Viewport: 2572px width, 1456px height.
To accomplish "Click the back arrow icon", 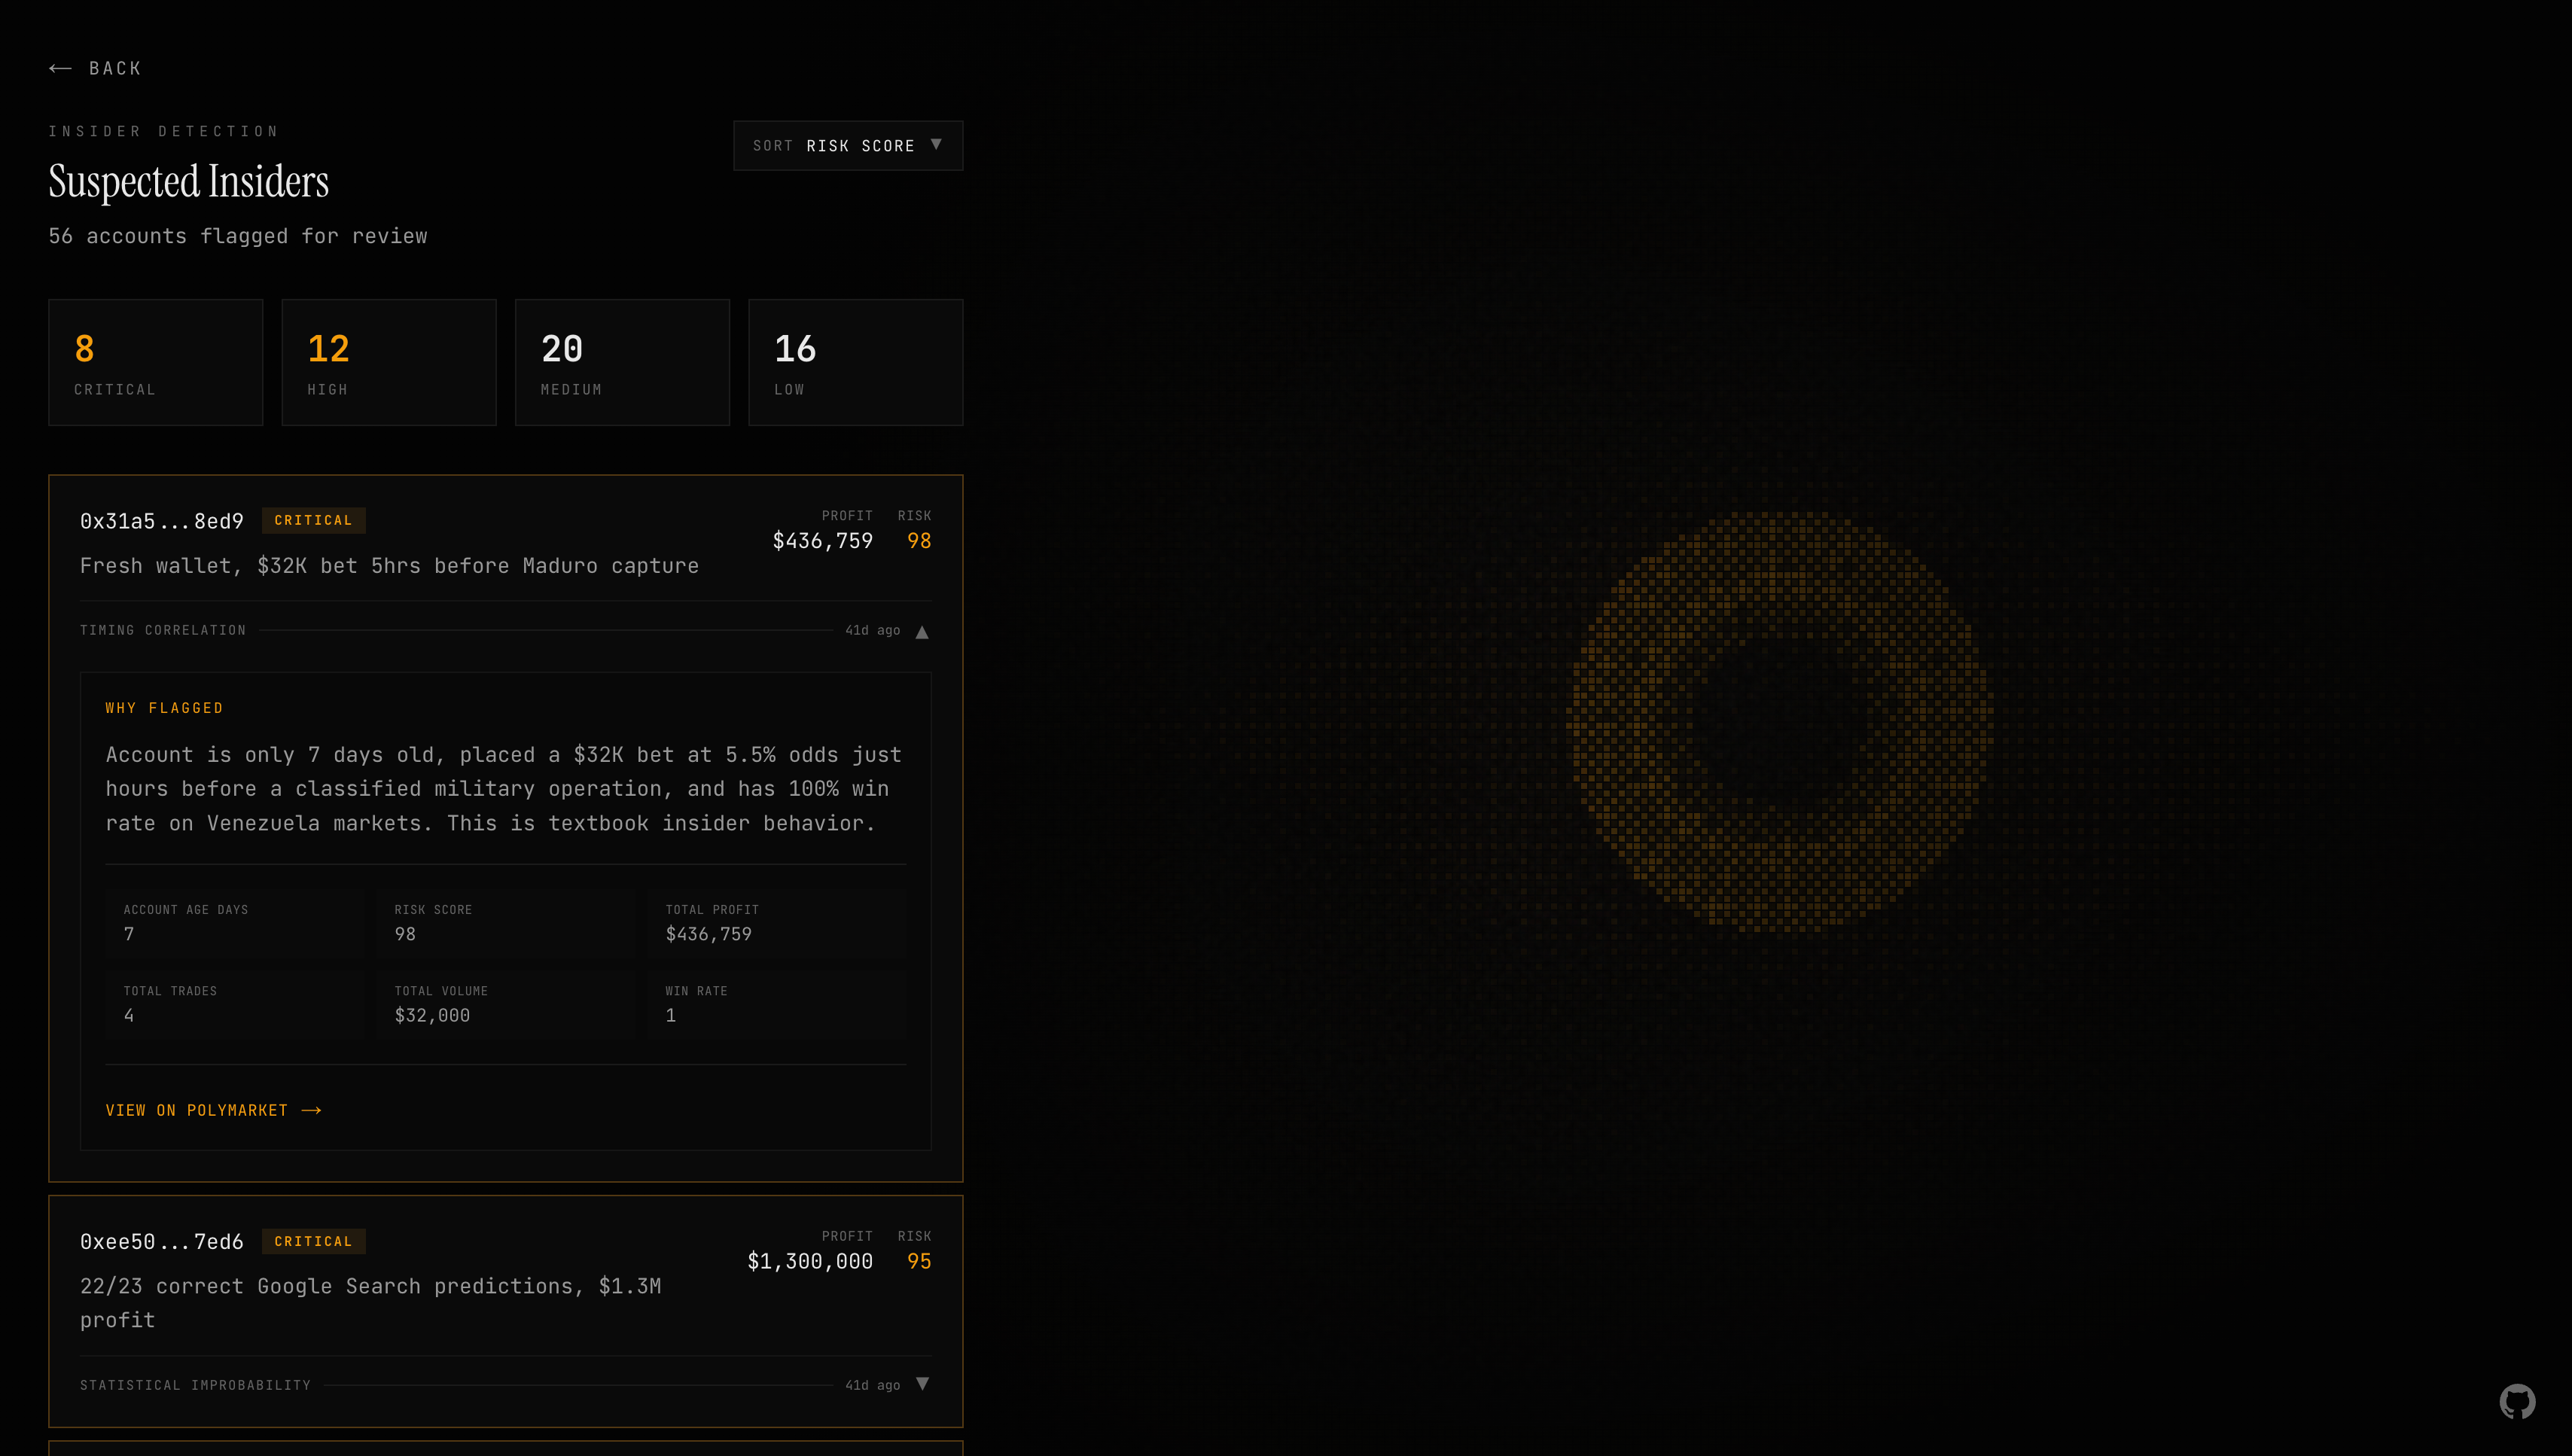I will [60, 68].
